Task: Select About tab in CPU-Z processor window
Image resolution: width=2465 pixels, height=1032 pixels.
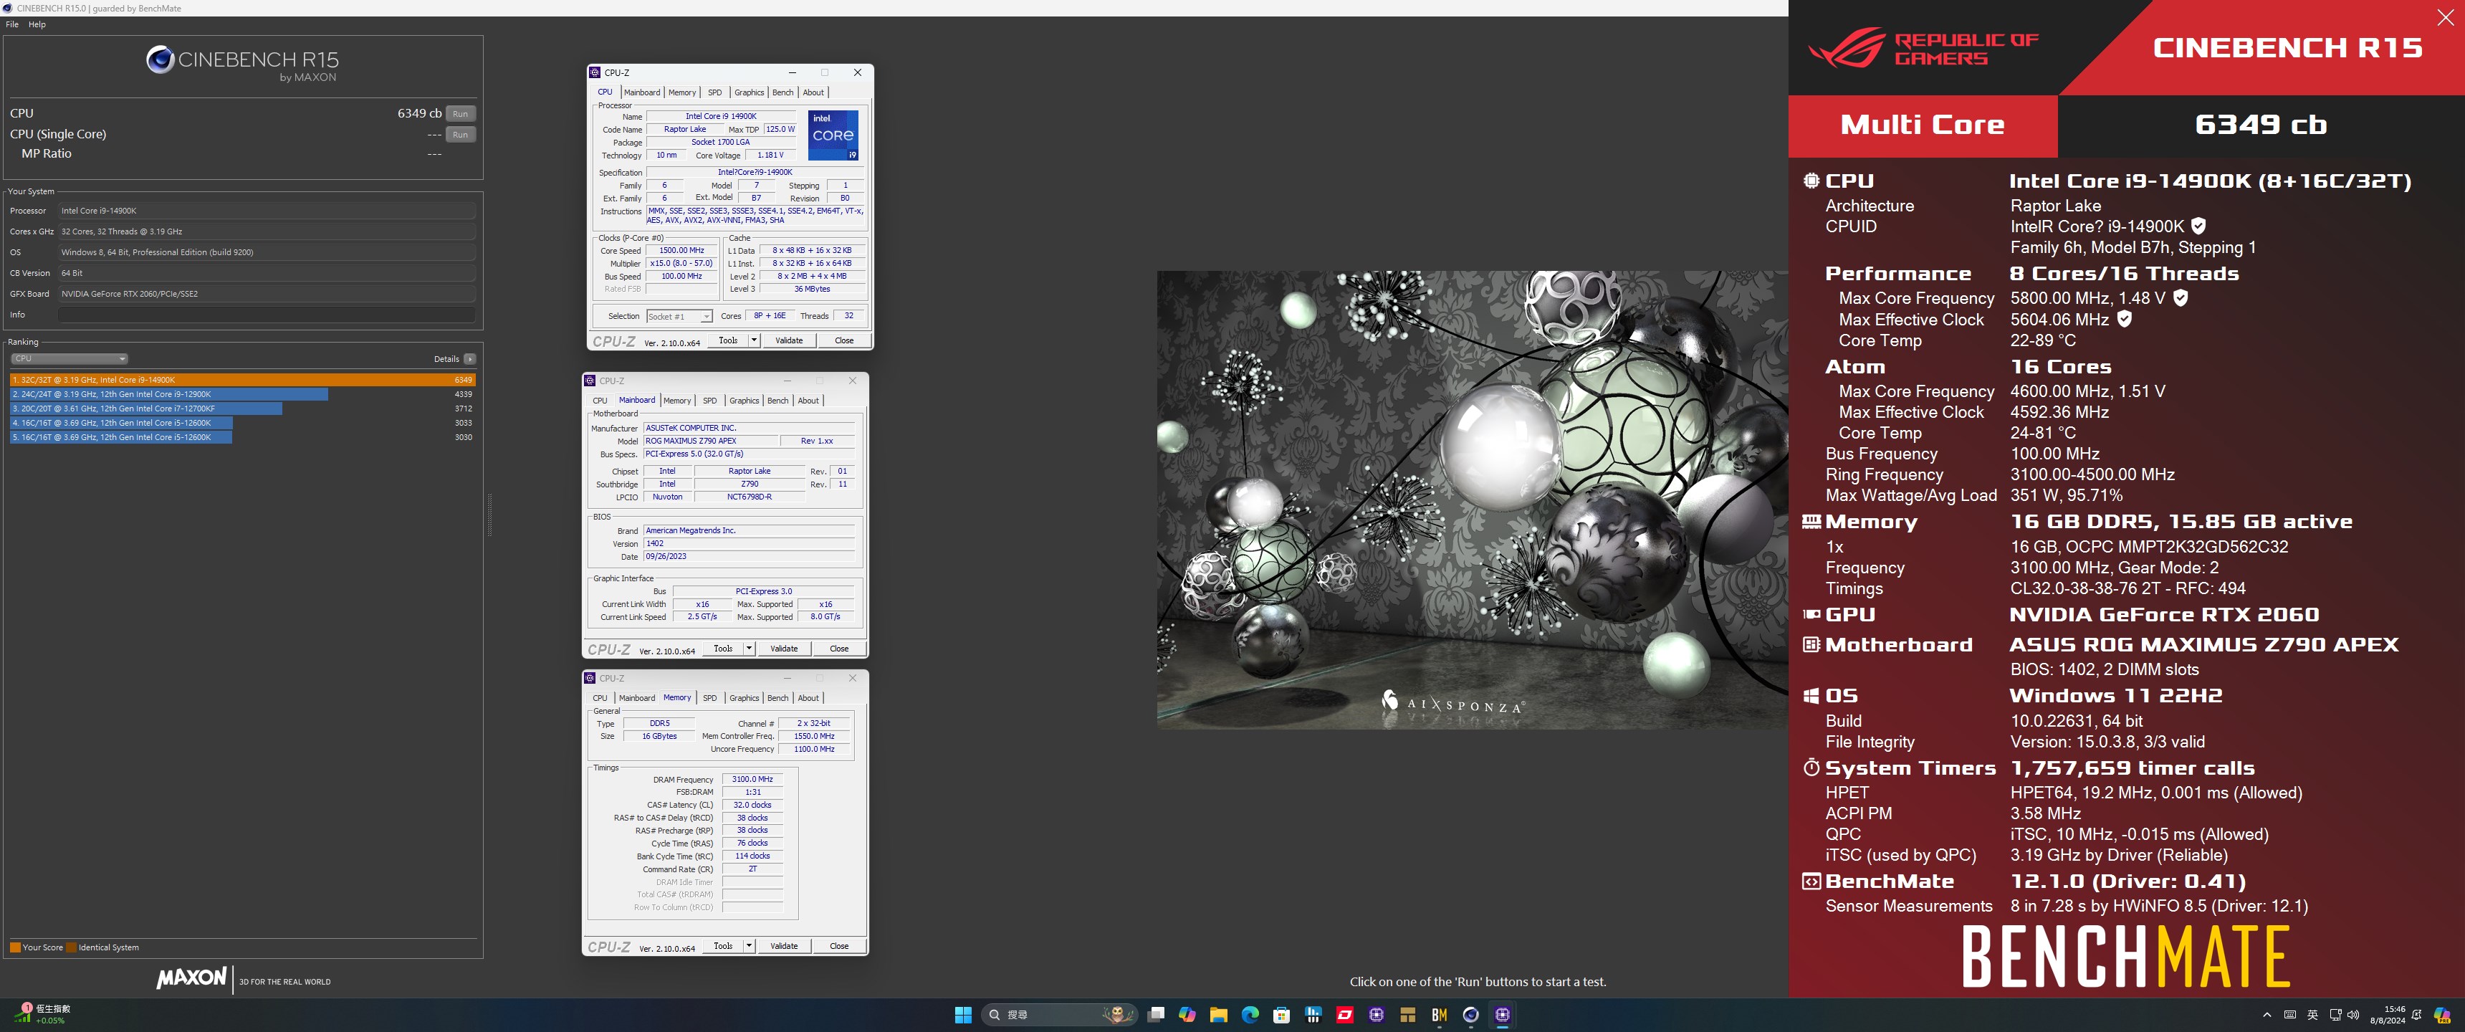Action: (x=813, y=92)
